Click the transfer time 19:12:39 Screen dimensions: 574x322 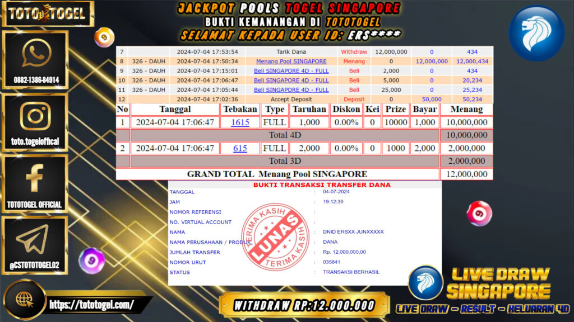333,201
